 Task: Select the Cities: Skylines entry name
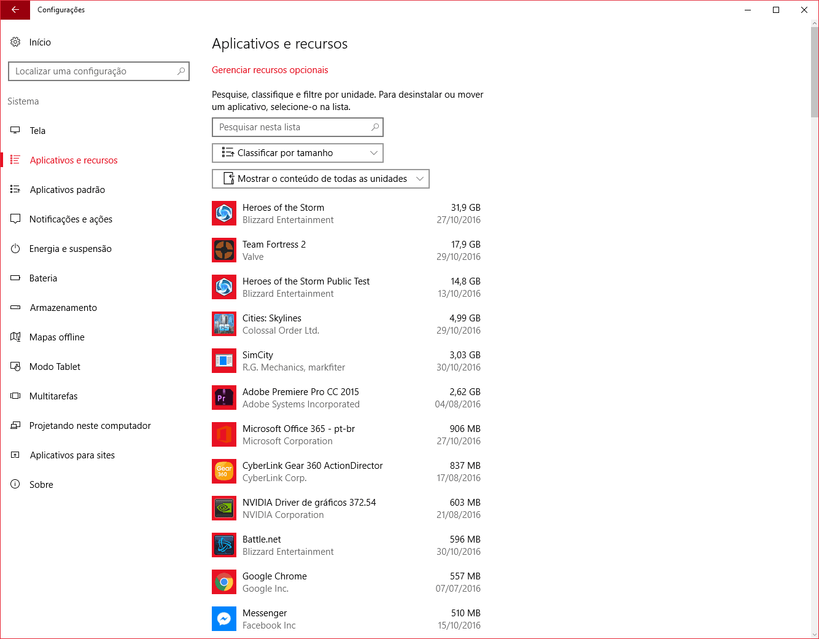coord(272,318)
